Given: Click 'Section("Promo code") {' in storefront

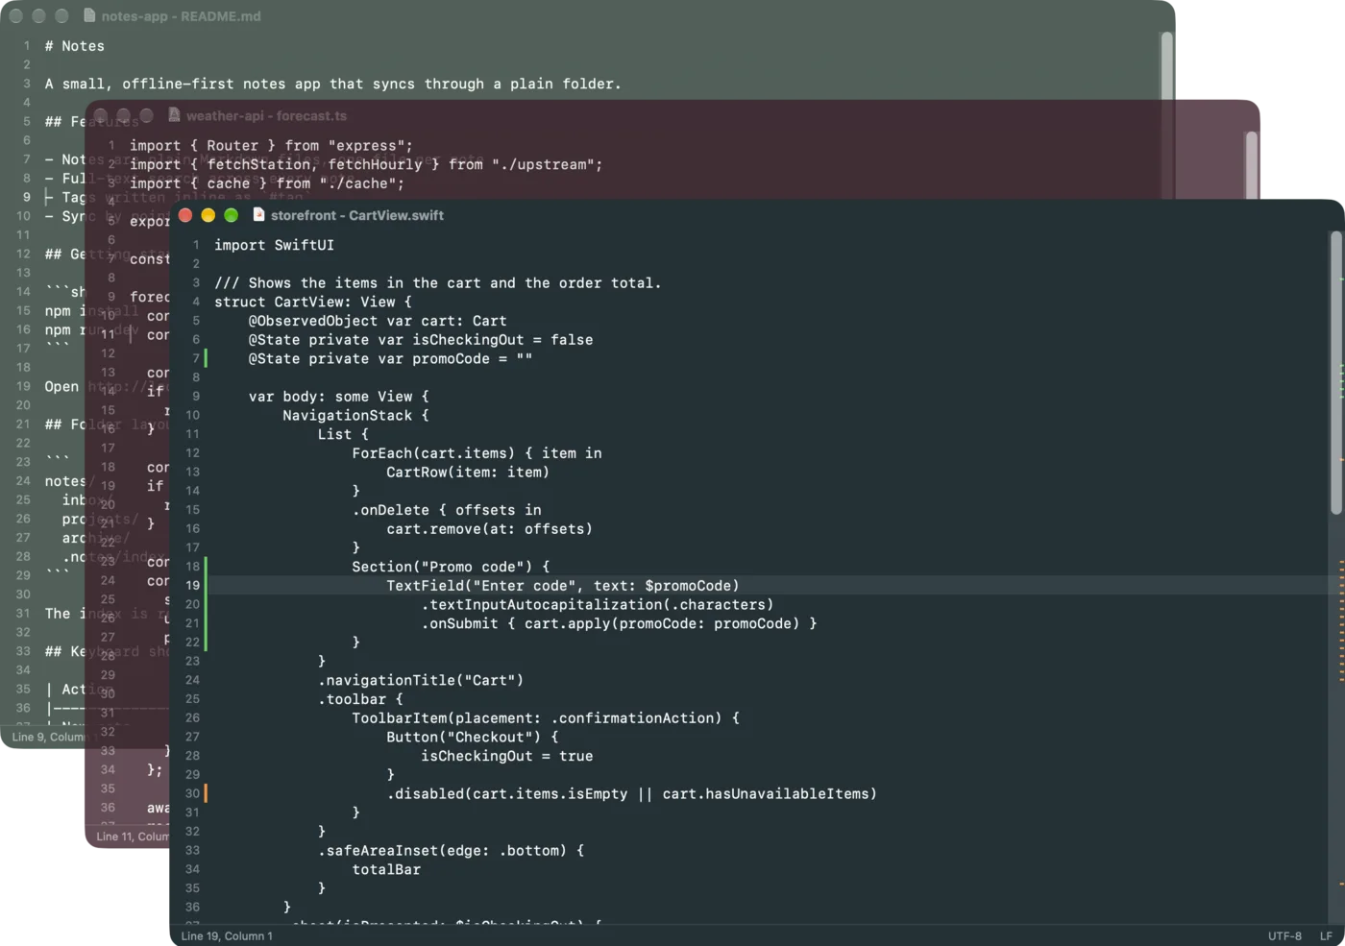Looking at the screenshot, I should (x=451, y=567).
